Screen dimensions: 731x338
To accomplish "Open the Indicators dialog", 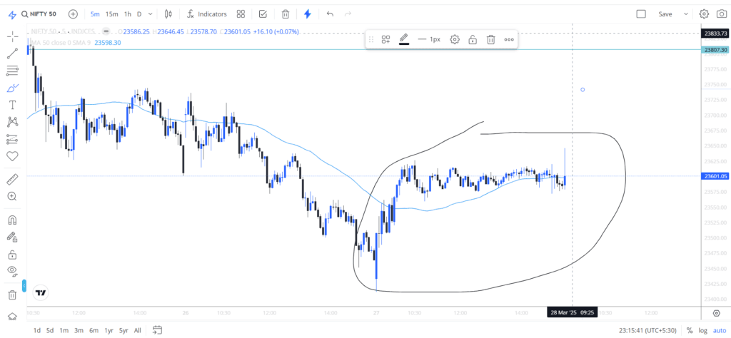I will click(206, 14).
